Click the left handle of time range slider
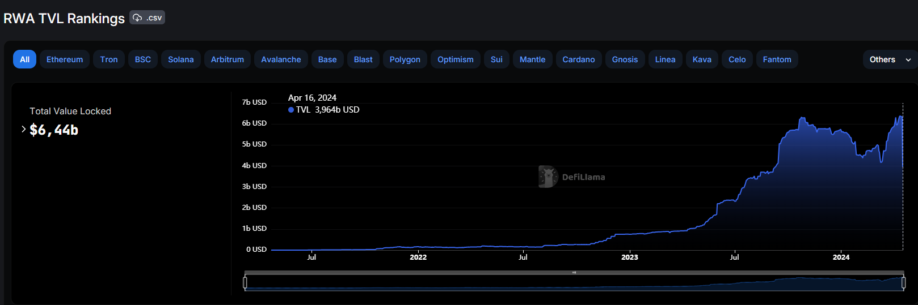This screenshot has height=305, width=918. [x=245, y=282]
